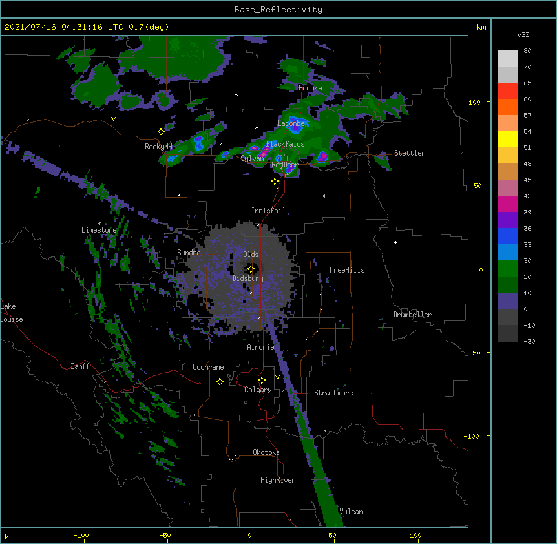Pick the purple-violet swatch near 39 in legend
557x544 pixels.
pos(508,220)
